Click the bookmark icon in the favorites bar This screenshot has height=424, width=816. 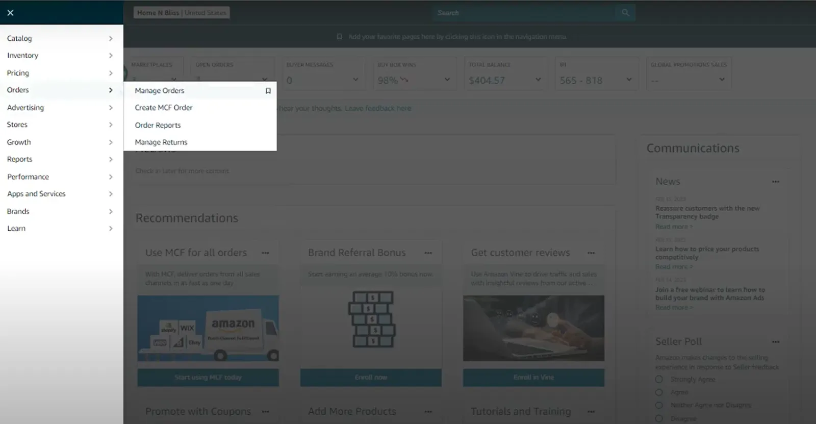(x=339, y=37)
